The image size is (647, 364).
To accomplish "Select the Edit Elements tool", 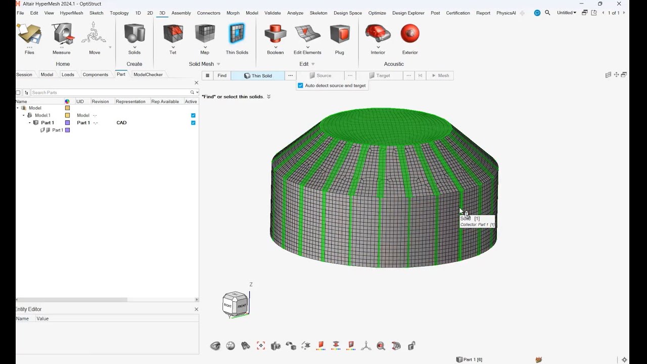I will (x=307, y=34).
